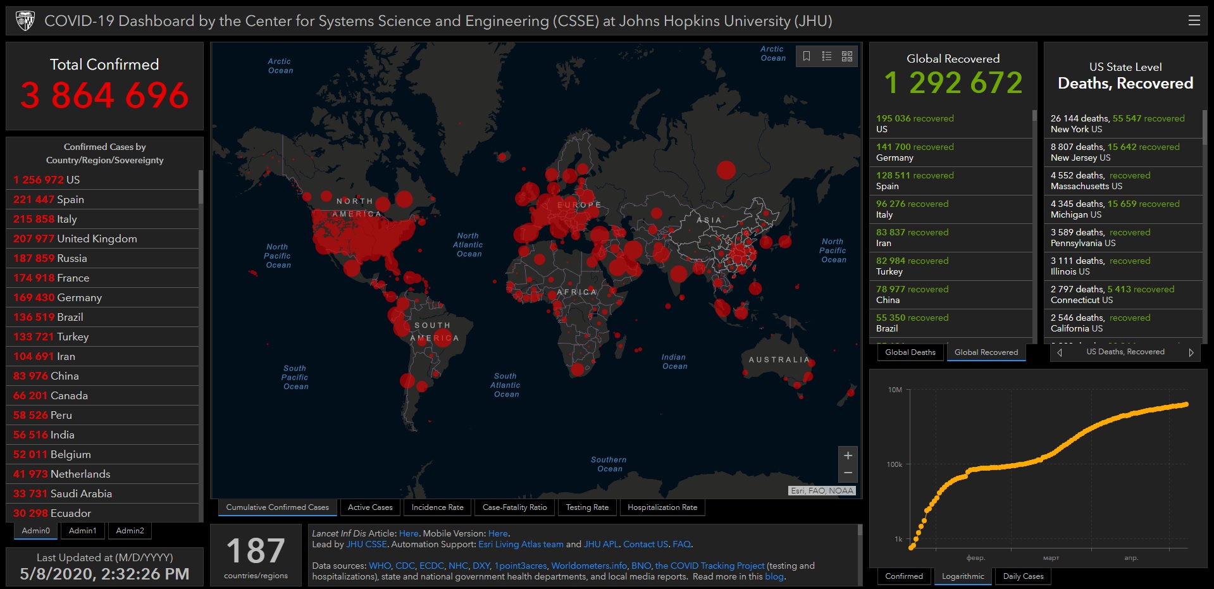Select California US deaths row
This screenshot has height=589, width=1214.
(1123, 323)
